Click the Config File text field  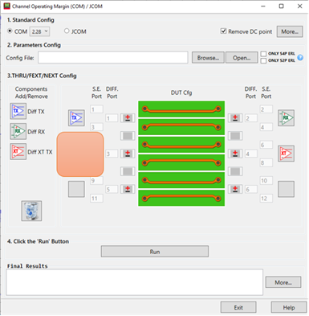click(x=113, y=58)
